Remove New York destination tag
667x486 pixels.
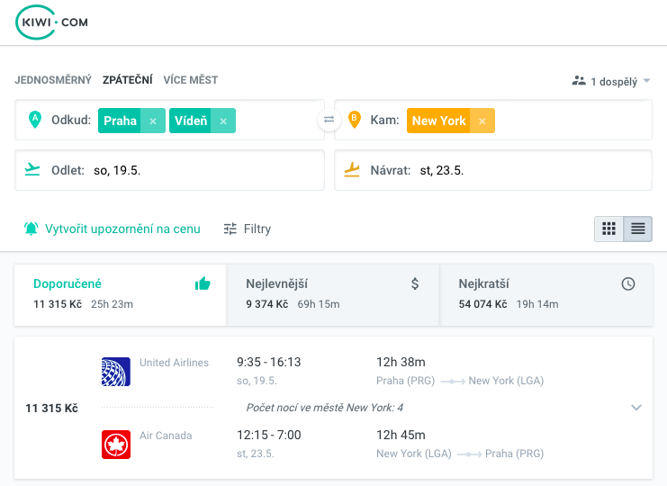click(x=482, y=121)
